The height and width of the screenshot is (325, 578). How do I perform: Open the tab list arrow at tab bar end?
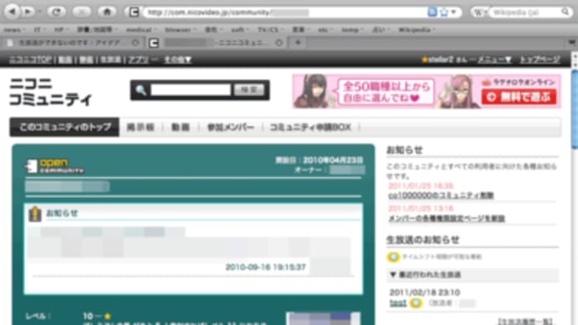tap(572, 43)
